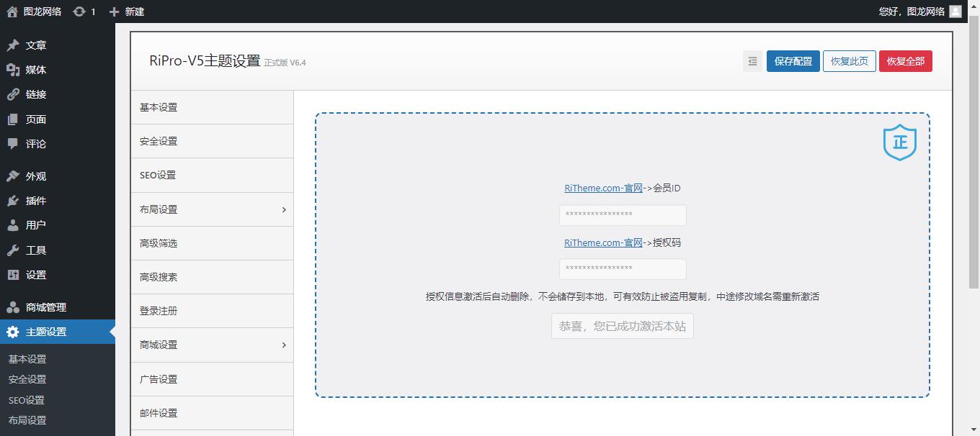
Task: Open the updates refresh icon
Action: tap(79, 12)
